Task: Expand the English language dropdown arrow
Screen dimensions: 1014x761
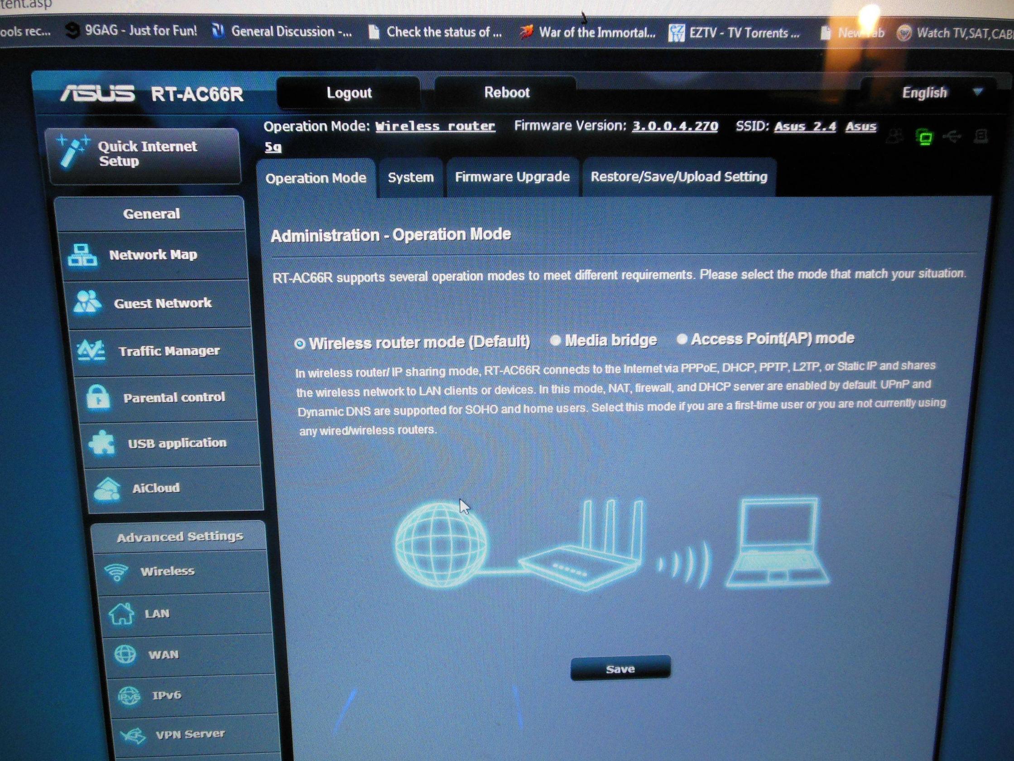Action: pyautogui.click(x=977, y=92)
